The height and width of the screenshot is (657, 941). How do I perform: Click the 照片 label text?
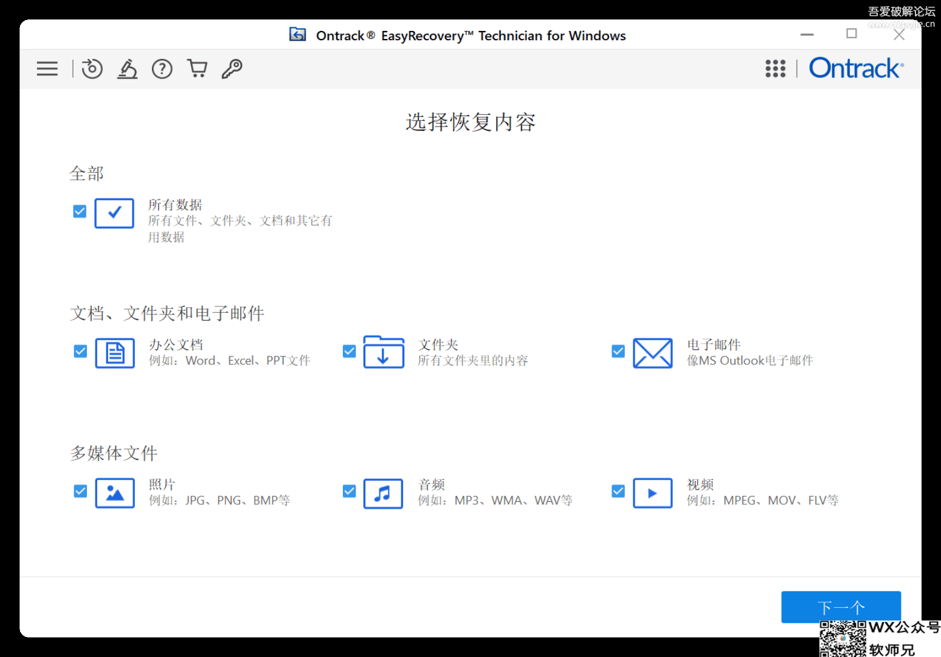(x=162, y=485)
